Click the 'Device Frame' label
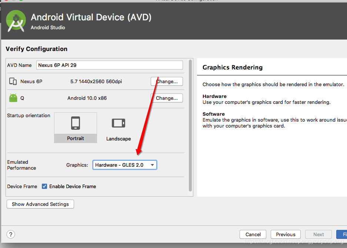Viewport: 347px width, 248px height. click(x=22, y=186)
